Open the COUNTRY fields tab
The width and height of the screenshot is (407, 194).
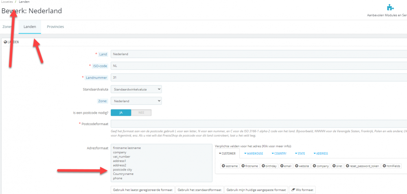click(x=279, y=153)
